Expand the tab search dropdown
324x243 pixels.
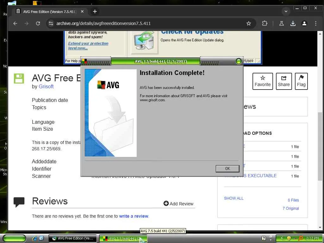[x=286, y=11]
